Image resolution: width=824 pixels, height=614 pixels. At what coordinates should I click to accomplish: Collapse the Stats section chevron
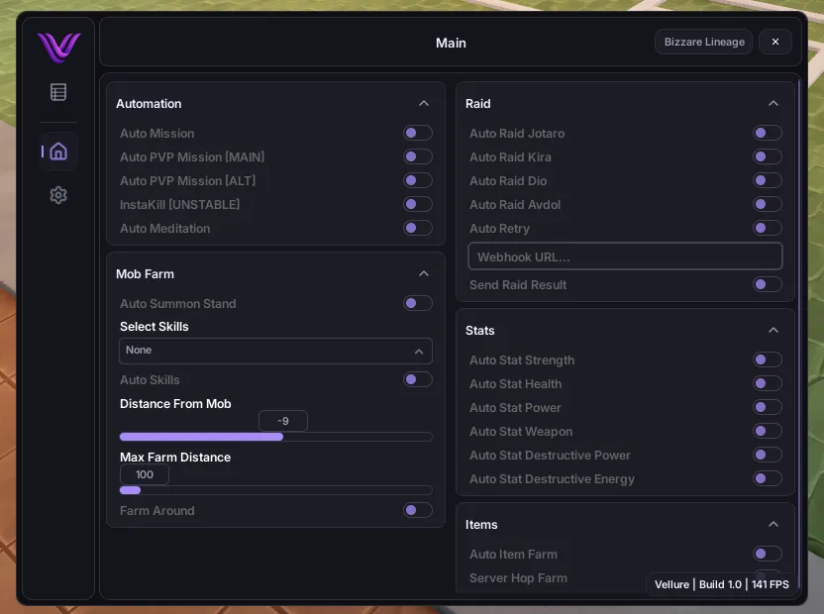(x=773, y=330)
